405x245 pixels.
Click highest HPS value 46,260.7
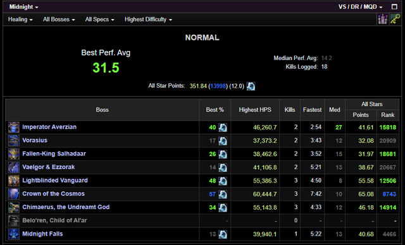pyautogui.click(x=265, y=128)
